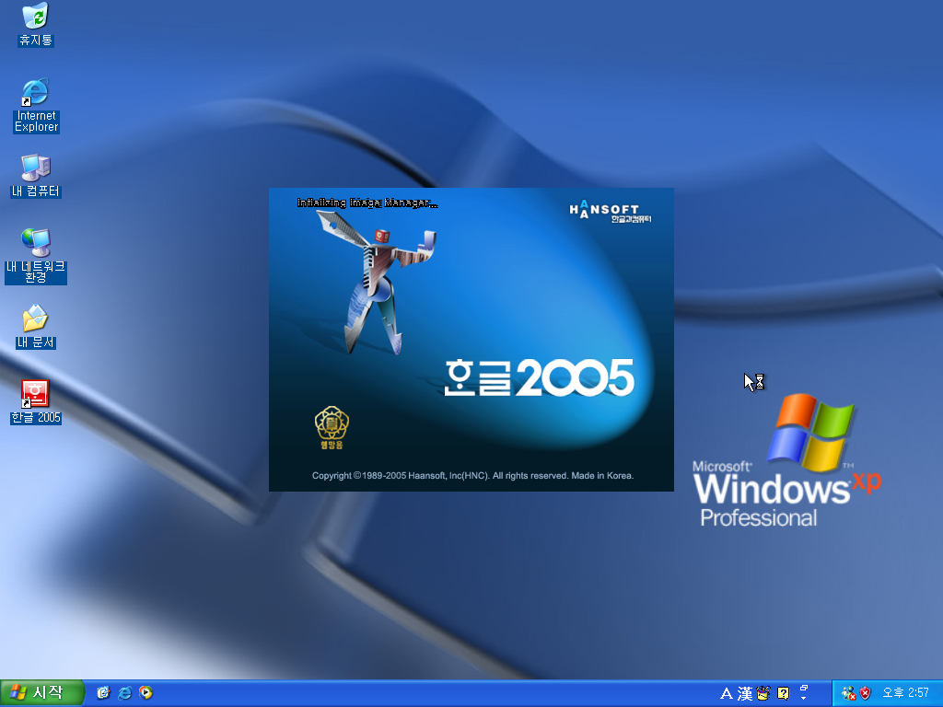
Task: Click the 한글2005 splash screen logo
Action: 540,377
